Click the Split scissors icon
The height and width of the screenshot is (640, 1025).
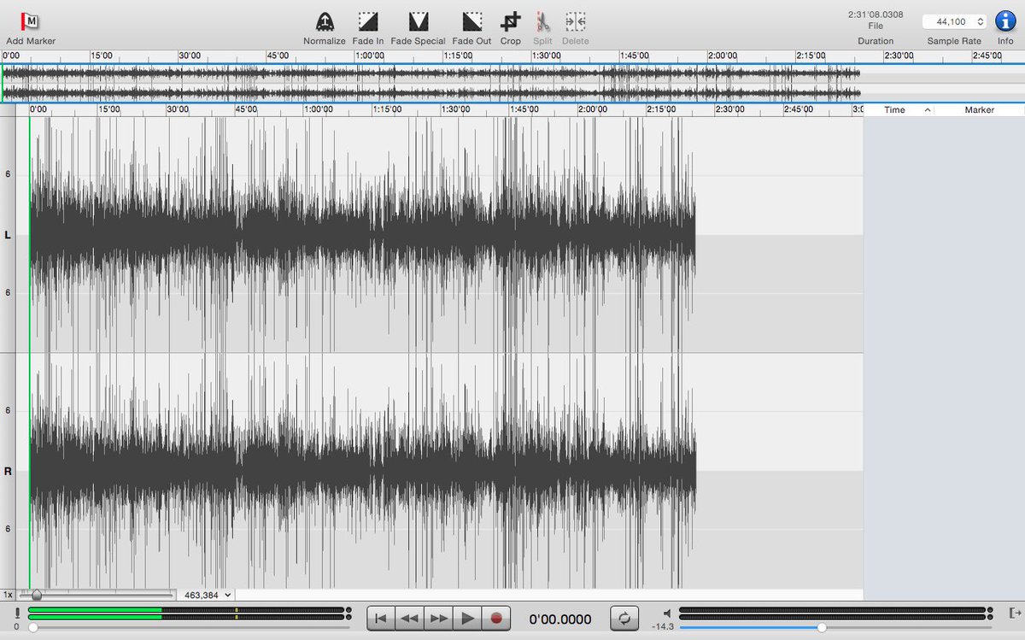[x=542, y=21]
